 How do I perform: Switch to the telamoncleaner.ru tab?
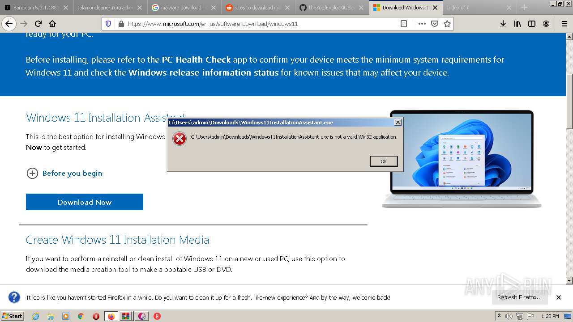pyautogui.click(x=110, y=8)
